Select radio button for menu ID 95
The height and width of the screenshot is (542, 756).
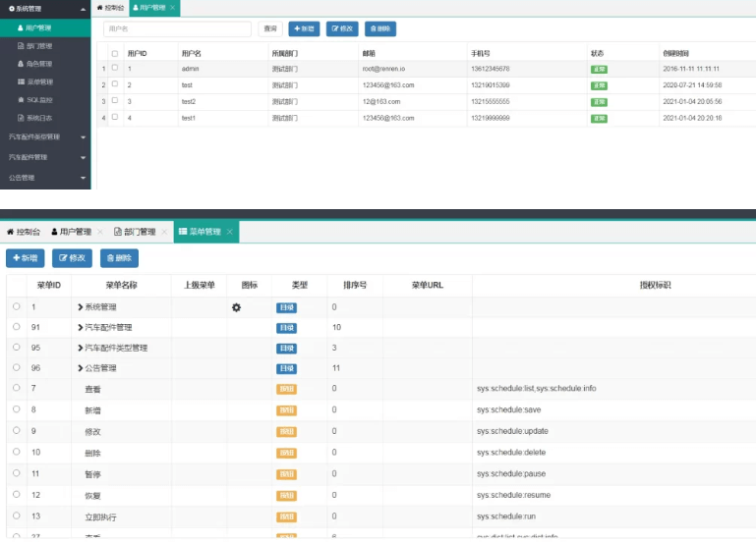(17, 347)
